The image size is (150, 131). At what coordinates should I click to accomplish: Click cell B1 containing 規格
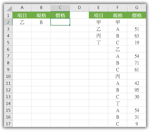41,15
